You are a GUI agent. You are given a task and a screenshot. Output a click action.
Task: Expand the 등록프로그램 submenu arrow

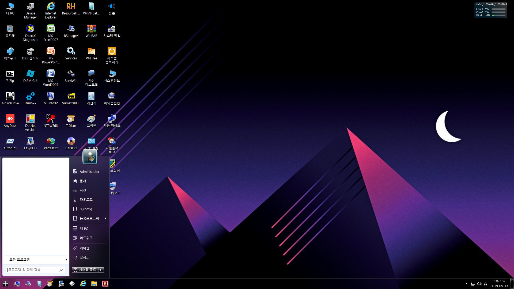105,218
